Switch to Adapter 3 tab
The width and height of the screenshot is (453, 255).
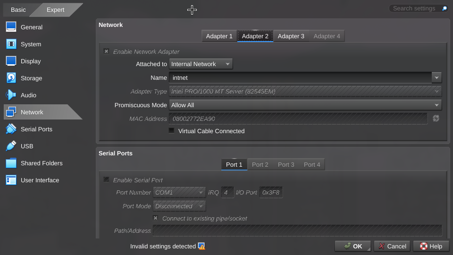(291, 36)
